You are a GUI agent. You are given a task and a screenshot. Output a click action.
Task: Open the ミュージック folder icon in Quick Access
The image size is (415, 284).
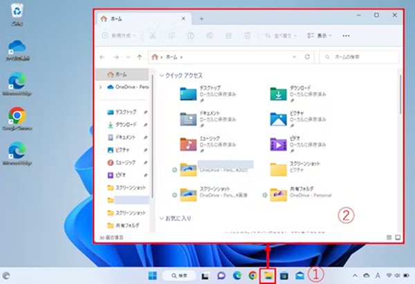tap(188, 144)
